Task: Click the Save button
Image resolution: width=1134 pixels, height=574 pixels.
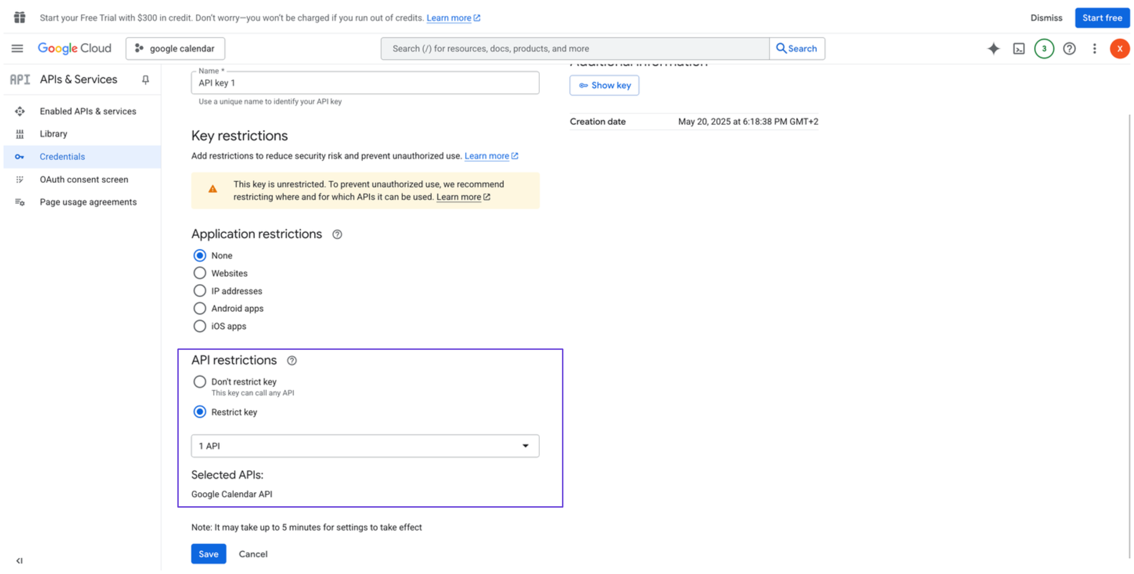Action: tap(208, 554)
